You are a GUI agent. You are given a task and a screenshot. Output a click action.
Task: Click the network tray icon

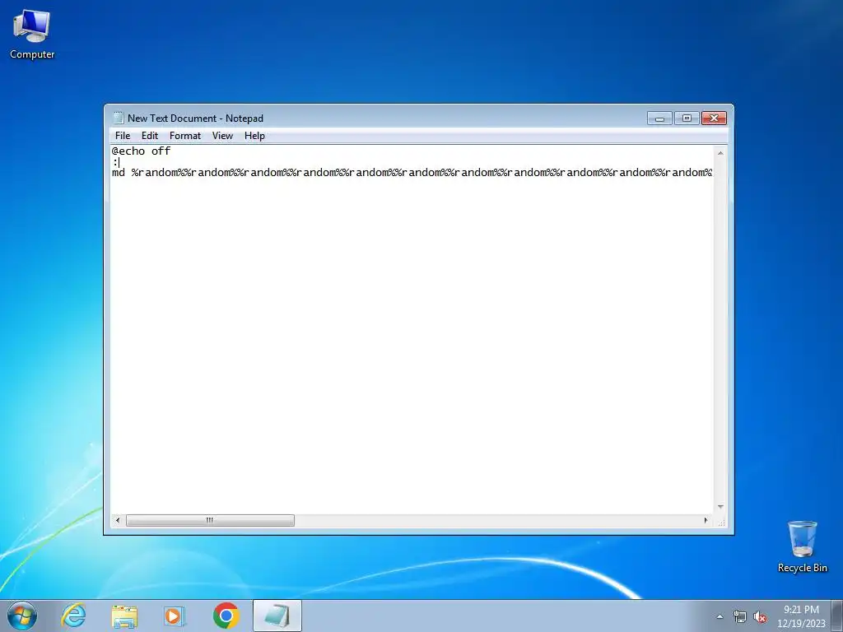tap(740, 616)
